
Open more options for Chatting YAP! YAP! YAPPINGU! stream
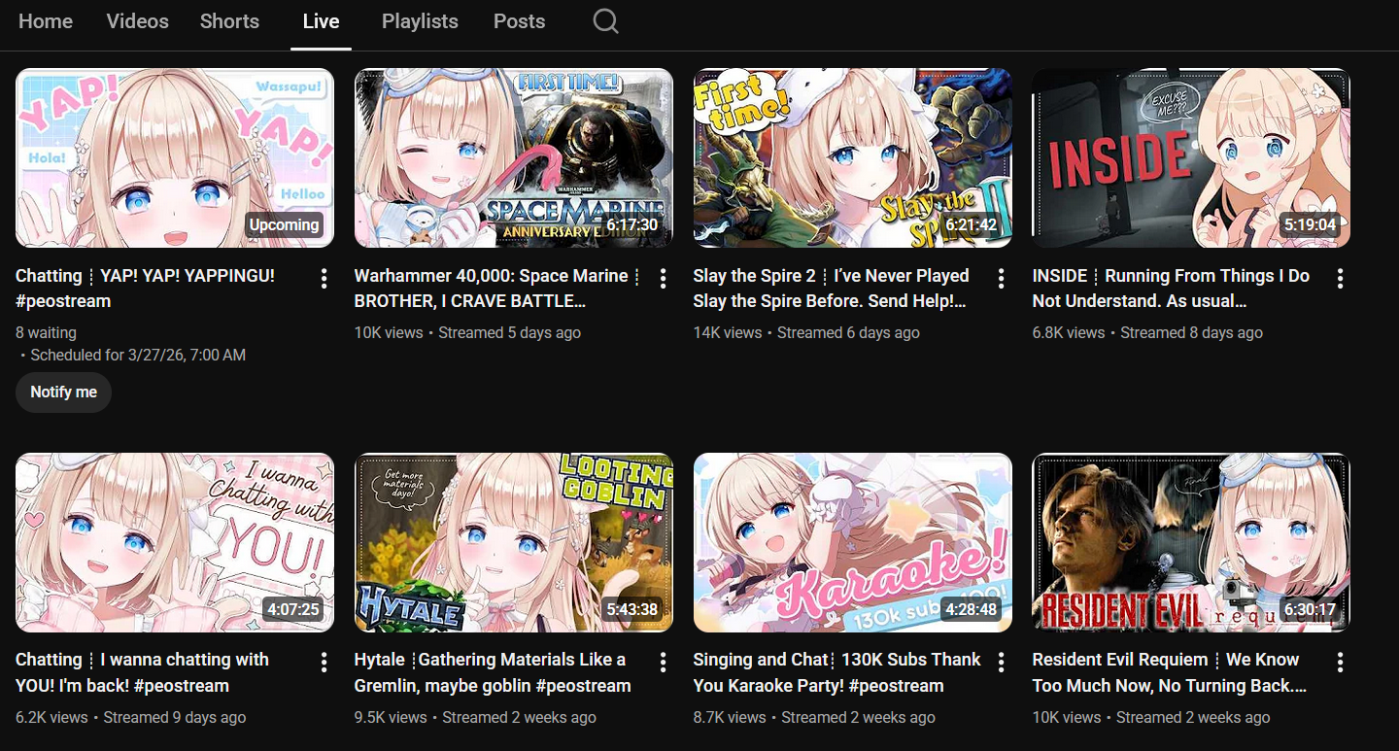click(x=324, y=280)
